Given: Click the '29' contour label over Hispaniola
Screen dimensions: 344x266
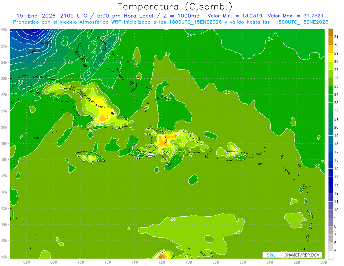Looking at the screenshot, I should (160, 147).
